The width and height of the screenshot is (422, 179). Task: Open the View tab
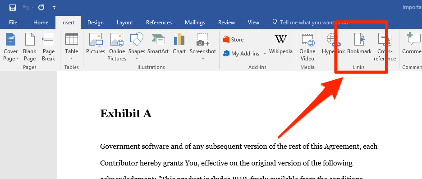click(x=253, y=23)
